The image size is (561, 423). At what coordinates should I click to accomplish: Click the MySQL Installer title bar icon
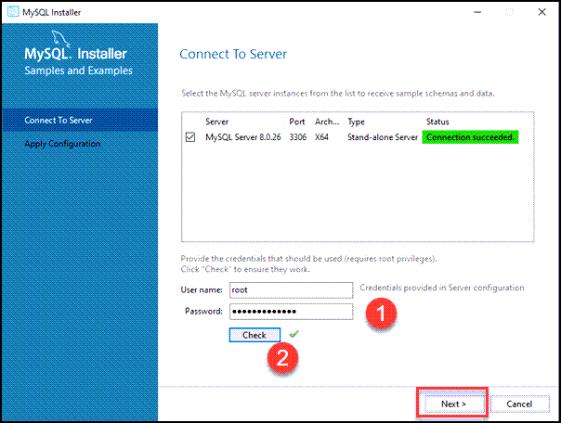coord(12,12)
